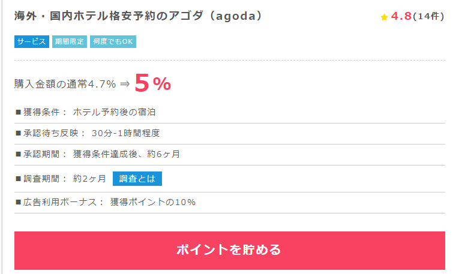Click the agoda hotel booking title
This screenshot has width=456, height=274.
coord(138,16)
